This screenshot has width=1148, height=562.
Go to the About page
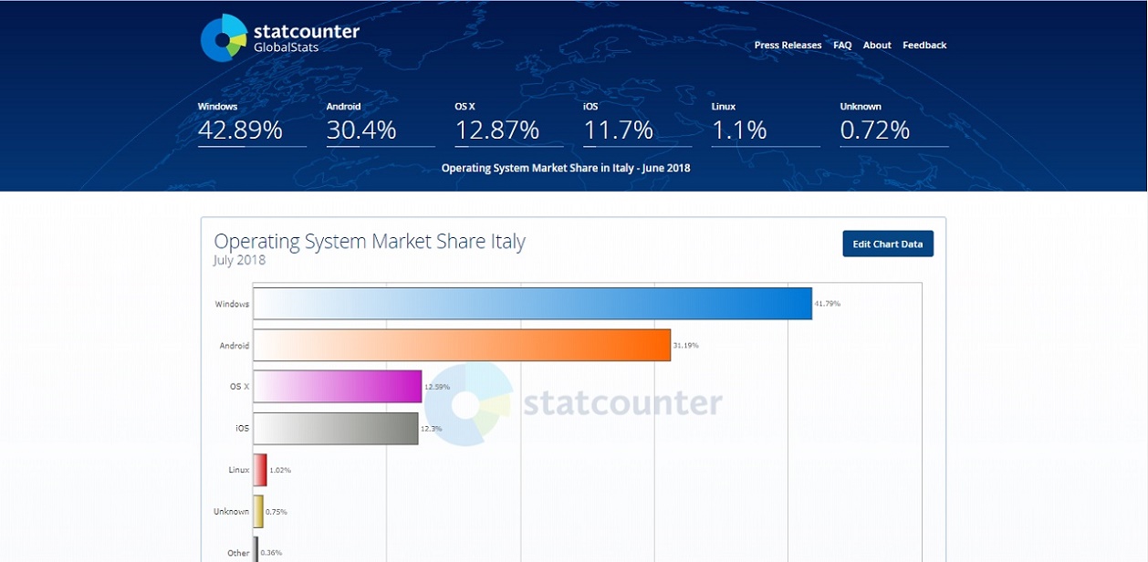(877, 45)
